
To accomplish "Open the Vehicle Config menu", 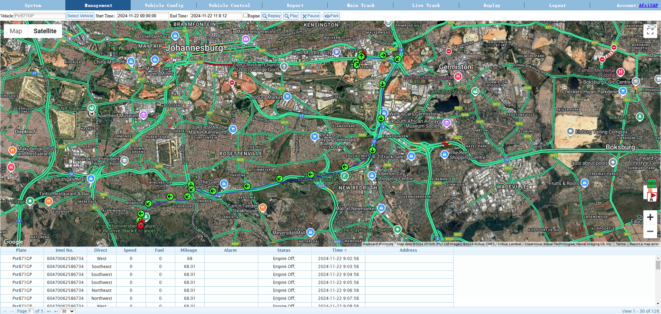I will [x=164, y=5].
